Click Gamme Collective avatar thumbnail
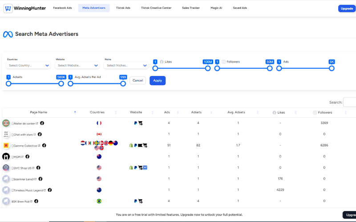 (6, 145)
